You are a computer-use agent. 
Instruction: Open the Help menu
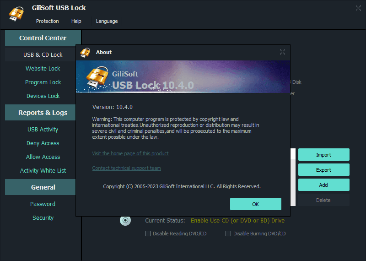[76, 21]
